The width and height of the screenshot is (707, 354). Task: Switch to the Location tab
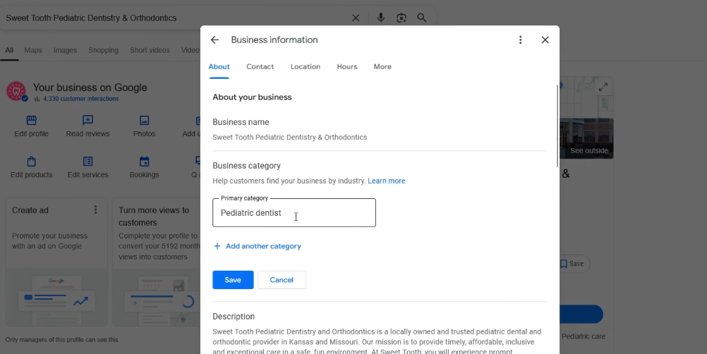click(x=306, y=67)
